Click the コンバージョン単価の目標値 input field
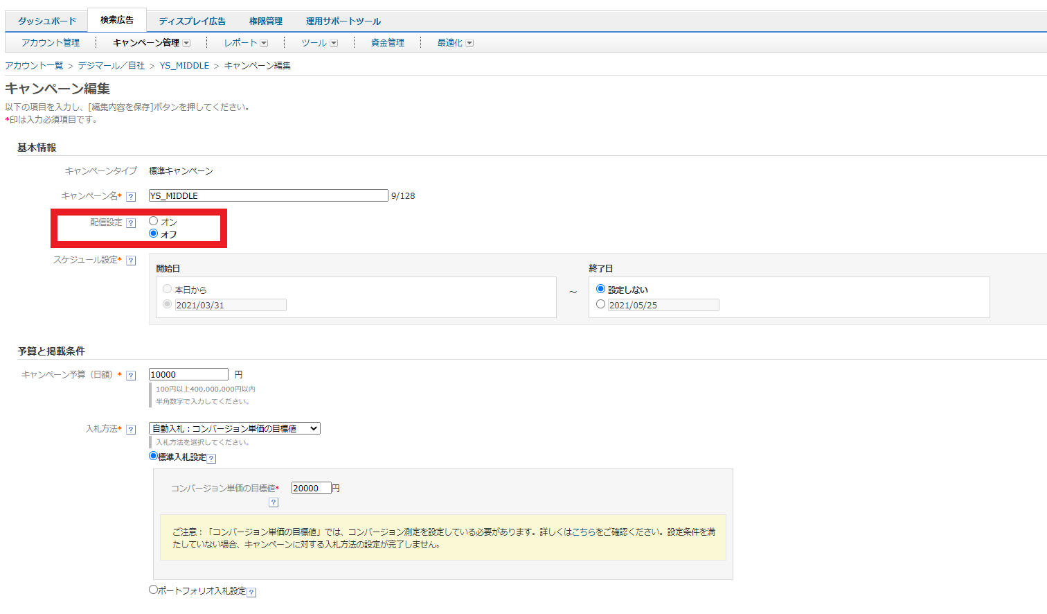 [312, 489]
